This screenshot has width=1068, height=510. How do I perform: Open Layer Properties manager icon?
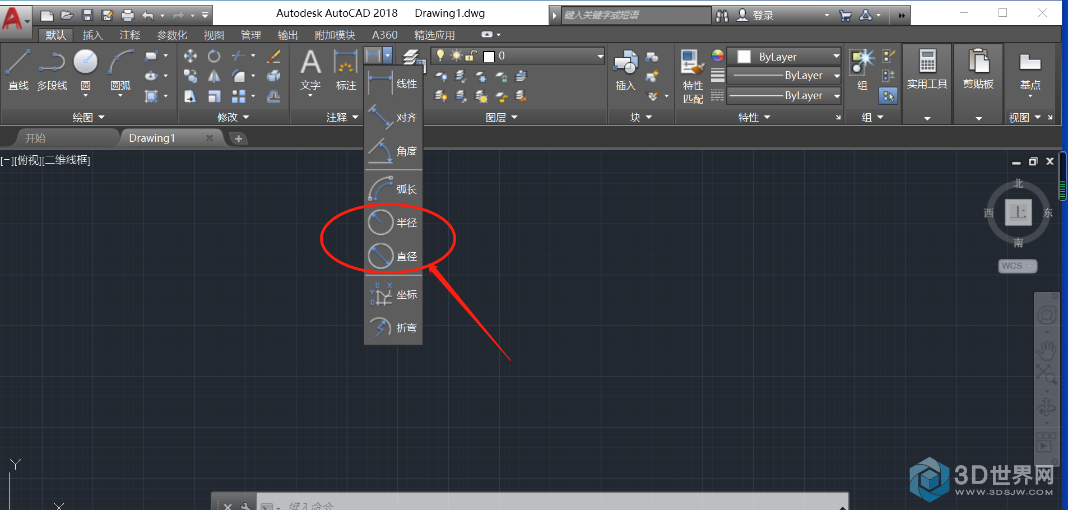click(x=413, y=58)
